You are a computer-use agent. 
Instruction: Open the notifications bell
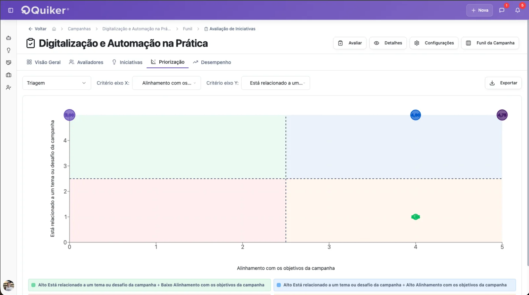coord(518,10)
